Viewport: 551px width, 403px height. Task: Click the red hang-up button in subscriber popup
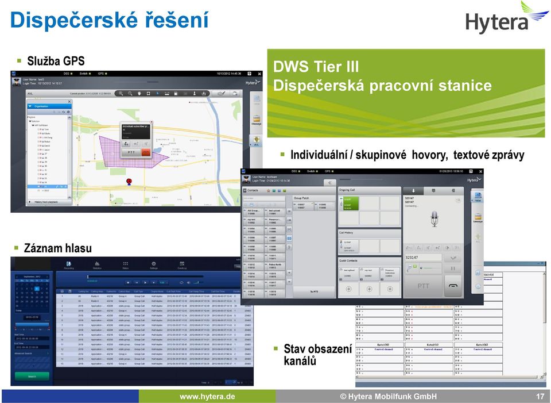(x=145, y=152)
